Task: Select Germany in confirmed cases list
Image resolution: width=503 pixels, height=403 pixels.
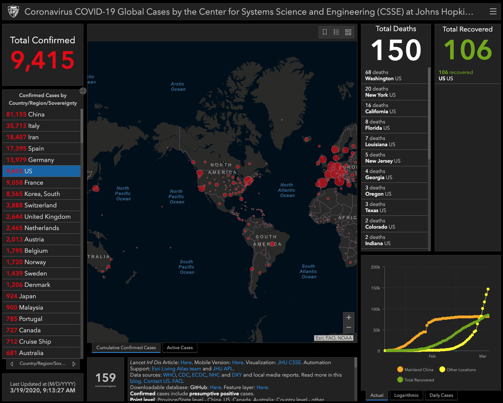Action: (41, 160)
